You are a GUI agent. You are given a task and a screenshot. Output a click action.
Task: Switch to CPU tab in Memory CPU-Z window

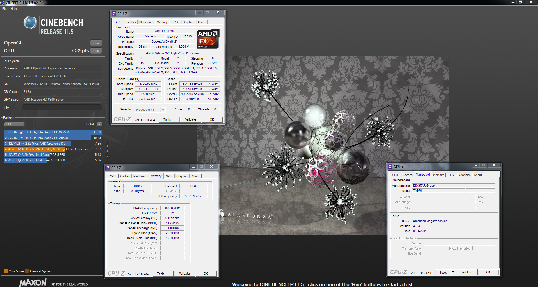(x=112, y=176)
